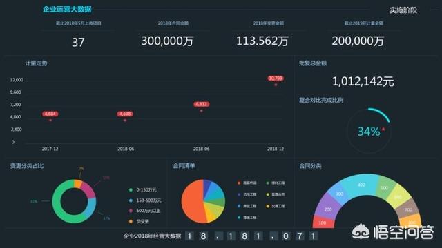Click the 企业运营大数据 title
442x248 pixels.
67,9
